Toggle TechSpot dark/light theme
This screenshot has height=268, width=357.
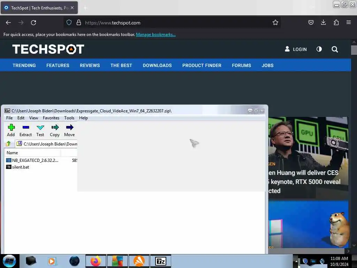pyautogui.click(x=319, y=49)
